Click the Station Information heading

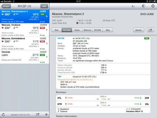point(66,116)
